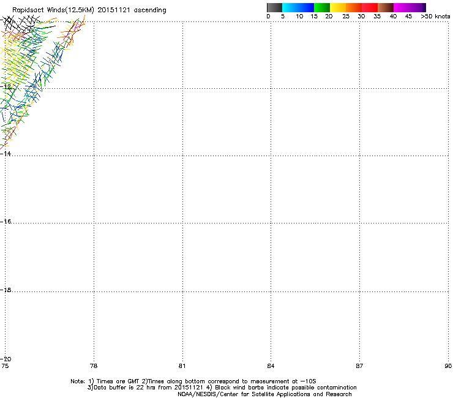The width and height of the screenshot is (453, 398).
Task: Click the red 30-35 knots legend segment
Action: (x=370, y=7)
